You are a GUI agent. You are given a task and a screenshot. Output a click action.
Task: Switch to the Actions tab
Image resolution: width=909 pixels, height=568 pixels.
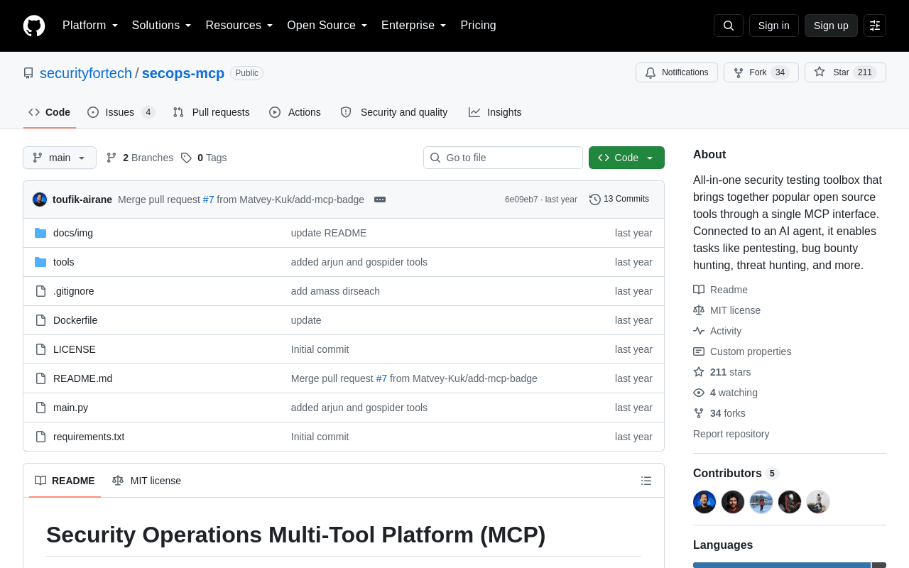(x=295, y=112)
